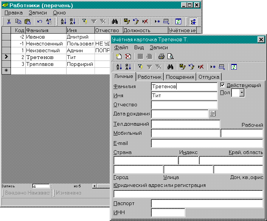The width and height of the screenshot is (267, 221).
Task: Switch to the Работник tab
Action: point(150,77)
